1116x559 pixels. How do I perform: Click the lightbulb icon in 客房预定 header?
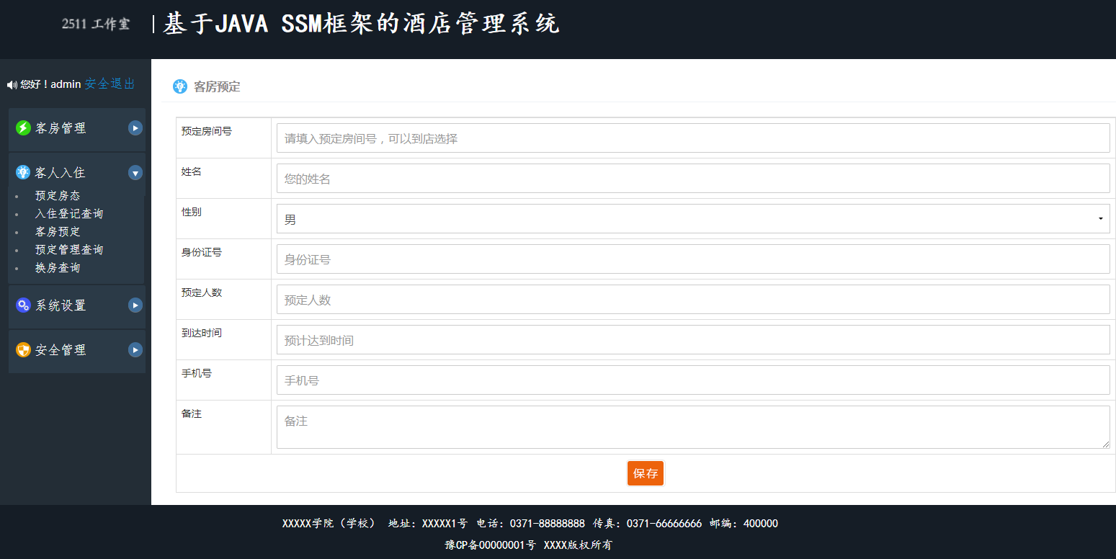tap(180, 86)
